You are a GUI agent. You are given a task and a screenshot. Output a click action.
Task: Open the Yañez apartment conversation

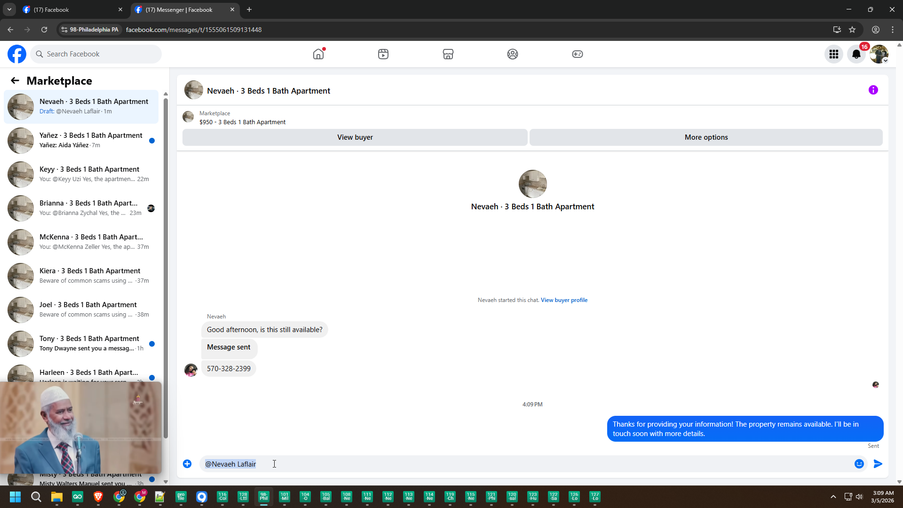tap(81, 141)
